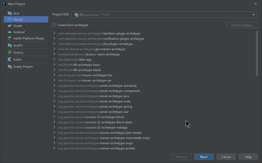Screen dimensions: 262x163
Task: Expand jira-plugin-archetype node
Action: click(x=54, y=44)
